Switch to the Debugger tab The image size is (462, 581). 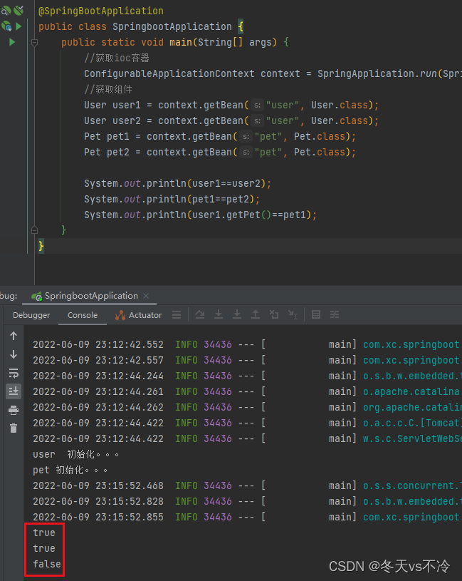click(31, 315)
